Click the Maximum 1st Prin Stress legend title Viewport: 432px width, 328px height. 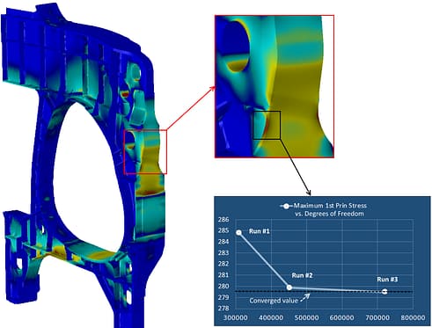point(330,209)
